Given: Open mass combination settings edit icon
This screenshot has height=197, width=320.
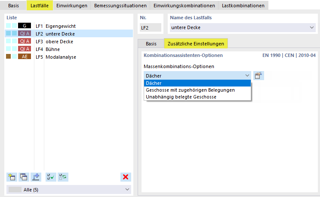Looking at the screenshot, I should pos(258,76).
